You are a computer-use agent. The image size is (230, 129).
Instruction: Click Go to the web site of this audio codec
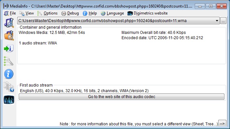(x=122, y=97)
